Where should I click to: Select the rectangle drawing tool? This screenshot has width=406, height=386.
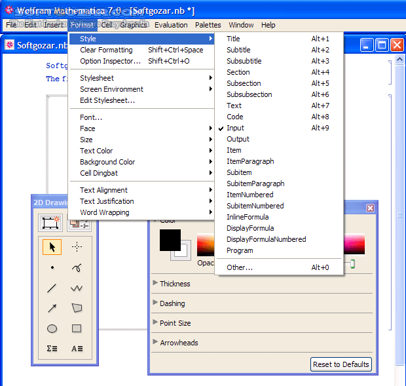pos(77,328)
